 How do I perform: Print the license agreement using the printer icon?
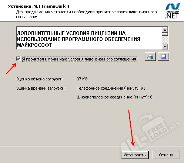tap(150, 57)
